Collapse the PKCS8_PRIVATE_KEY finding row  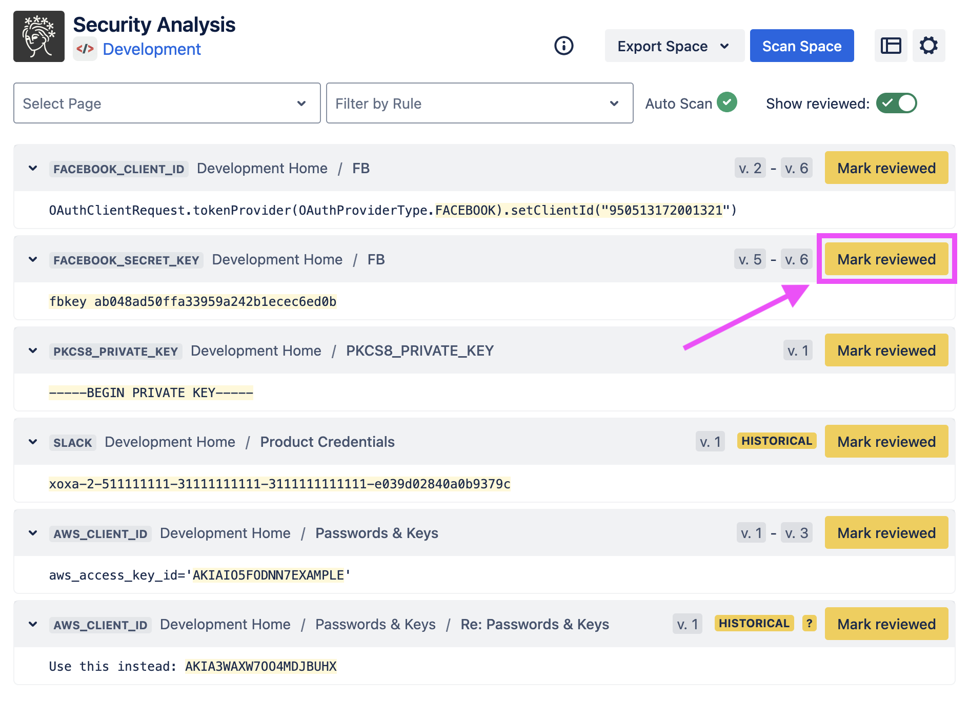[x=33, y=351]
